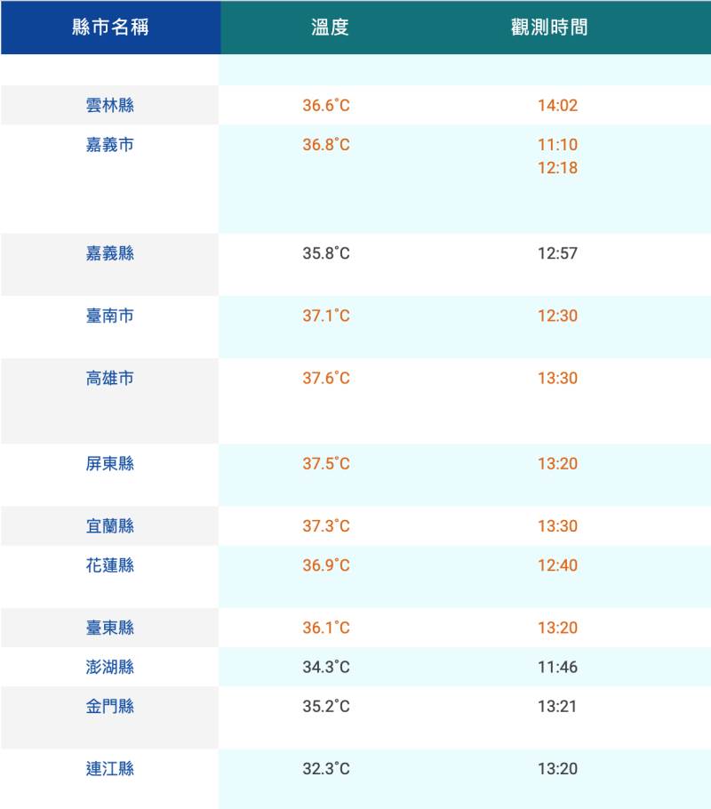Click the 溫度 column header
Screen dimensions: 711x809
330,28
